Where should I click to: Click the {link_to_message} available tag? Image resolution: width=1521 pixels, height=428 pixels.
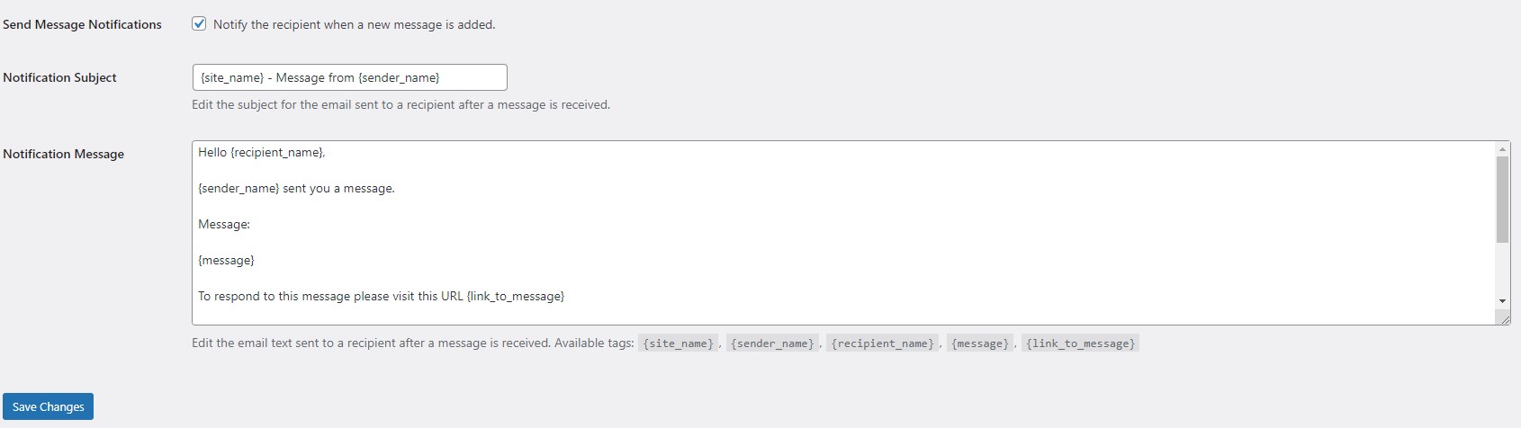coord(1080,343)
